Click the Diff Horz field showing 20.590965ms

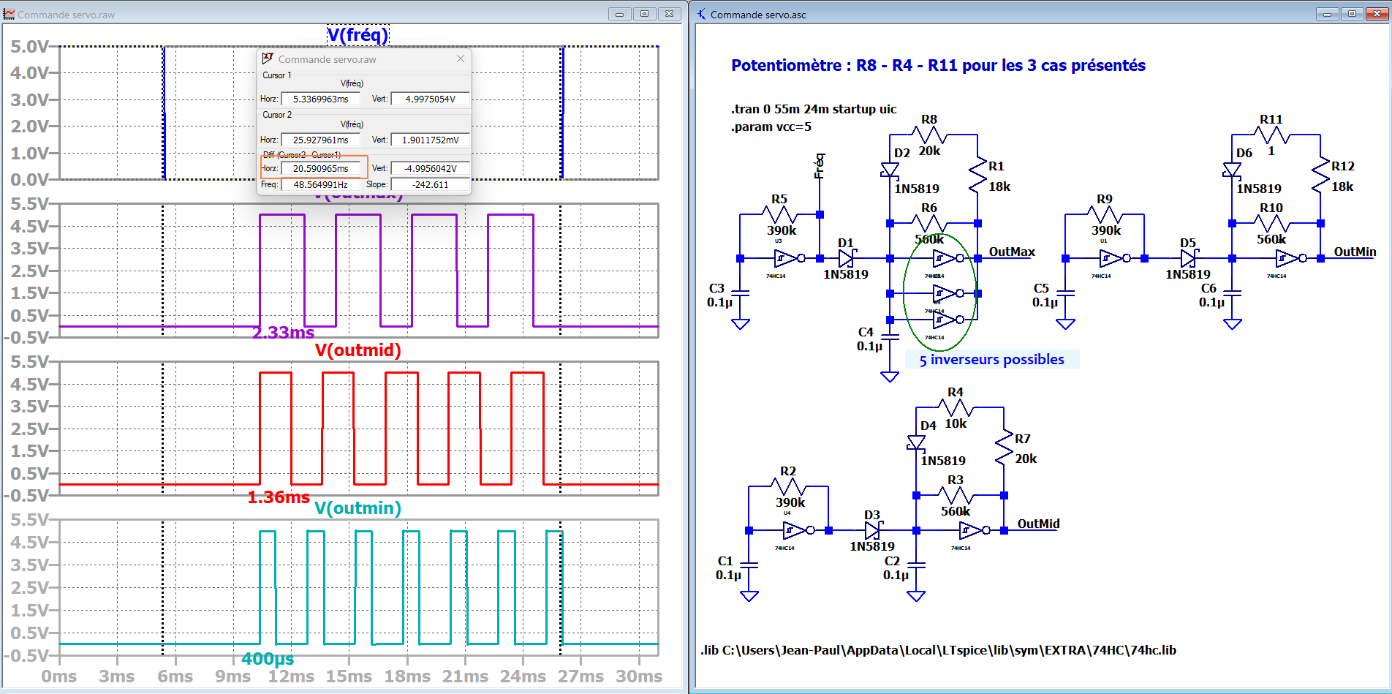321,168
